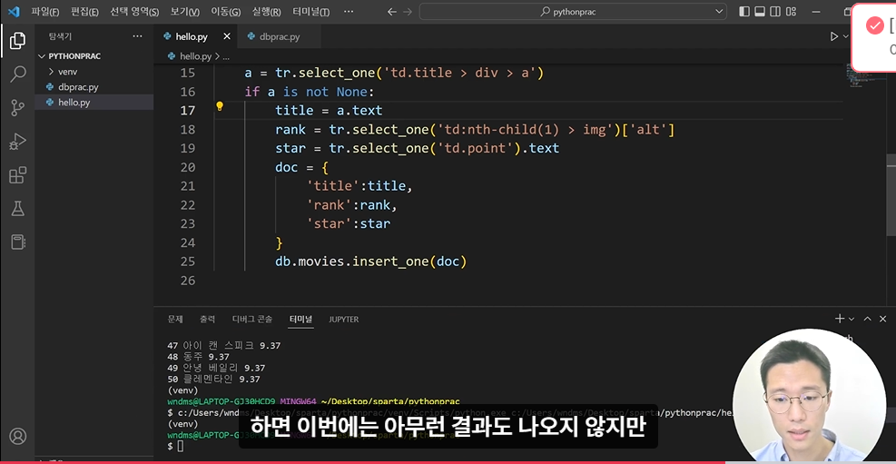Open the Source Control view
This screenshot has height=464, width=896.
(18, 107)
